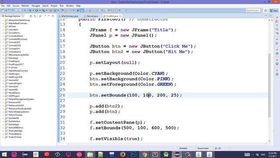Maximize the Package Explorer view

point(52,16)
